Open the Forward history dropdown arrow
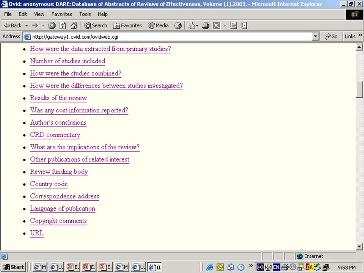Image resolution: width=364 pixels, height=273 pixels. click(43, 25)
